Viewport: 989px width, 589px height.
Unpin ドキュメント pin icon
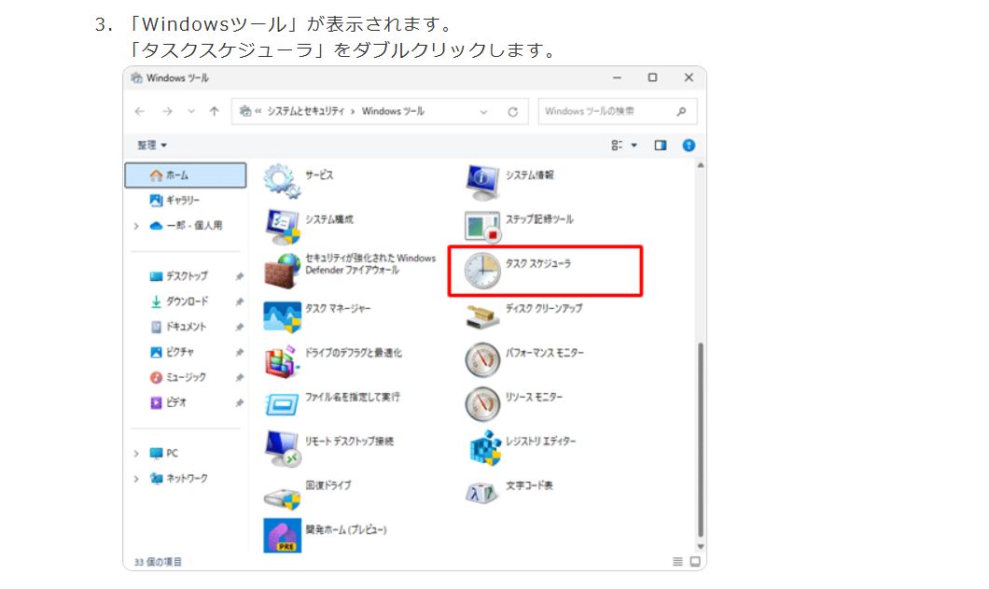(x=239, y=327)
